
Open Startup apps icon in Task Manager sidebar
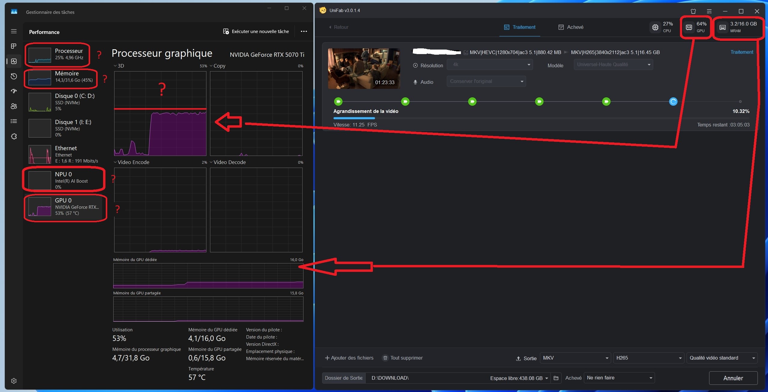[14, 91]
